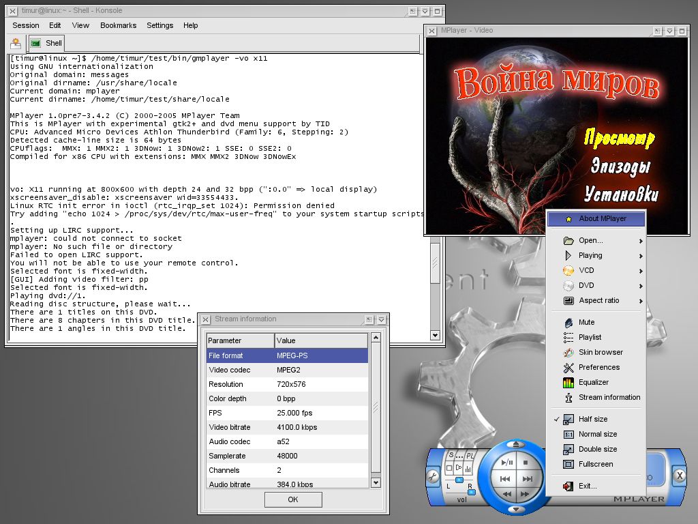The height and width of the screenshot is (524, 698).
Task: Open Equalizer from the context menu
Action: tap(596, 382)
